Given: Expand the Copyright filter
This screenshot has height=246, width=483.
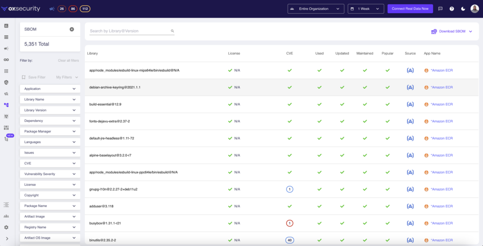Looking at the screenshot, I should (x=50, y=195).
